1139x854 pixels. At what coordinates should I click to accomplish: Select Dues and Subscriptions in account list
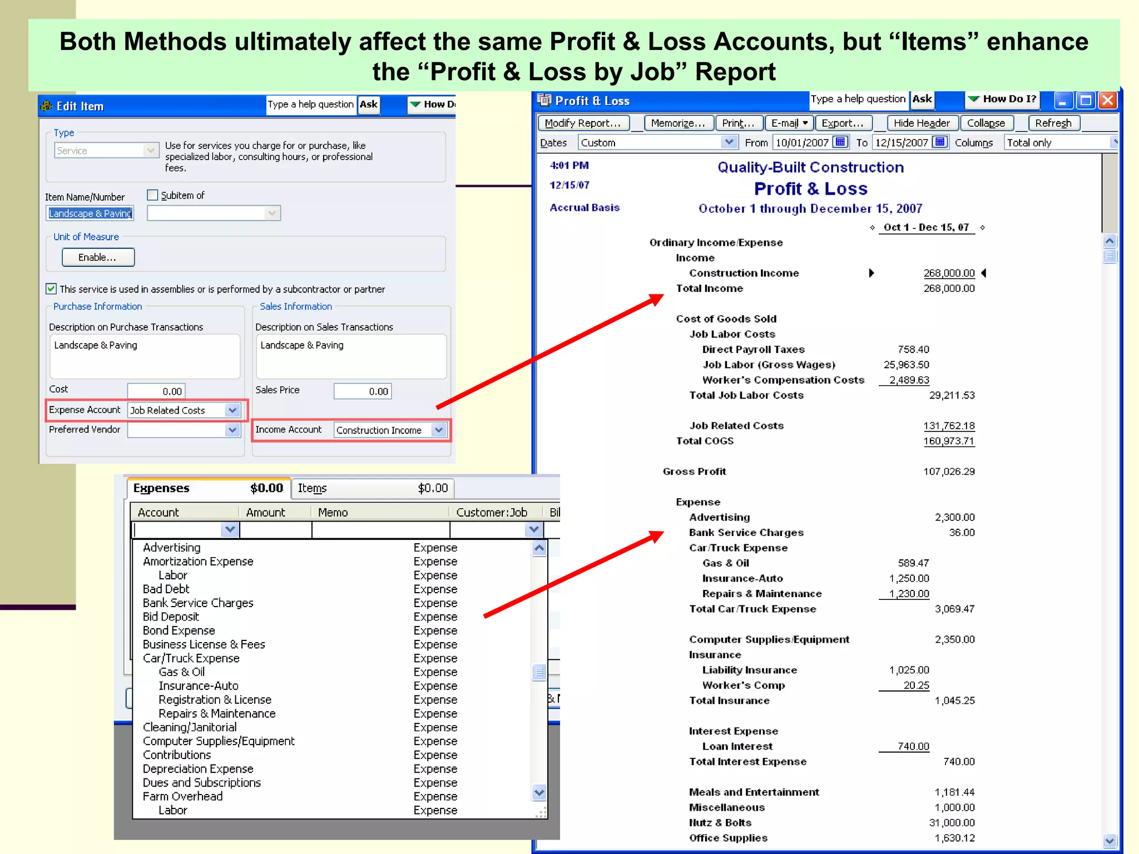tap(201, 783)
